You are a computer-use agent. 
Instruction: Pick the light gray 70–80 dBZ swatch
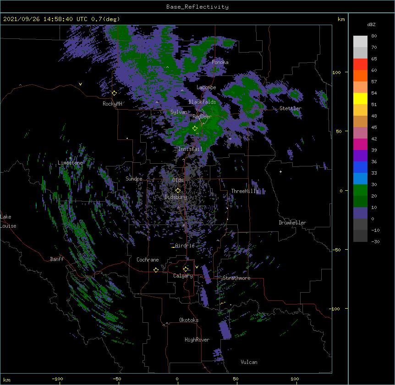[360, 42]
